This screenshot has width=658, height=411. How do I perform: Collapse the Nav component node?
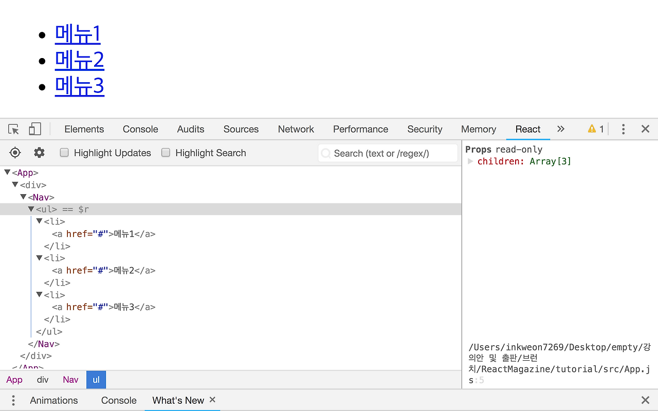click(x=23, y=197)
